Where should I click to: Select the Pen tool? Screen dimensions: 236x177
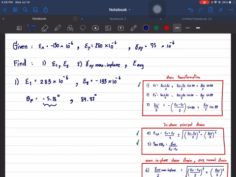31,28
